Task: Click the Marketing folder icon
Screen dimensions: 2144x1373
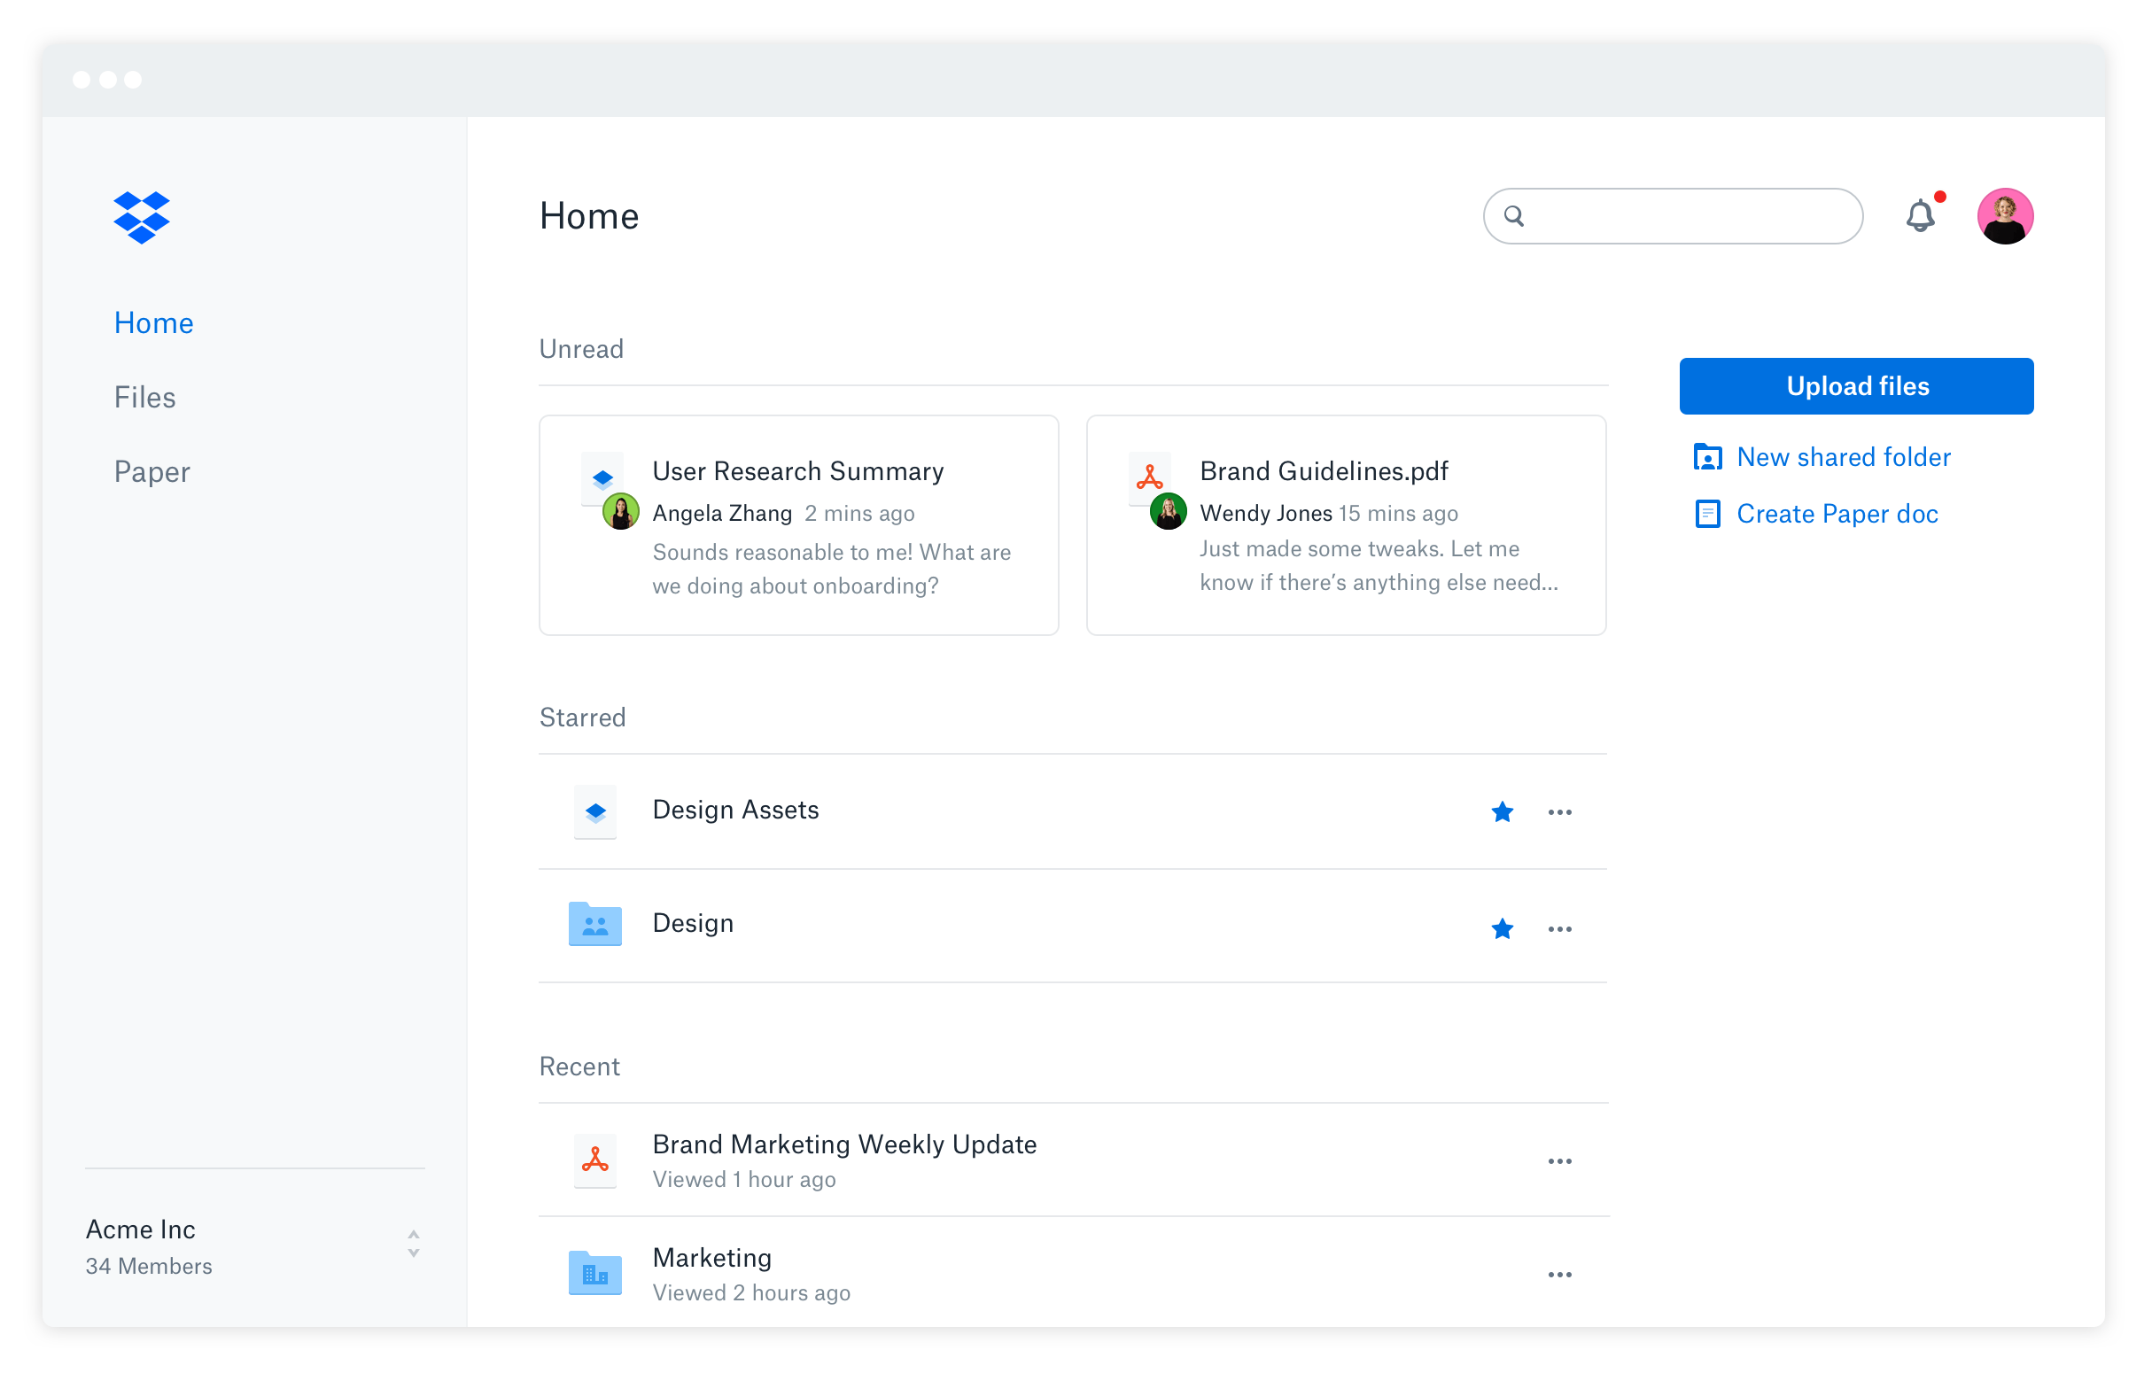Action: 594,1273
